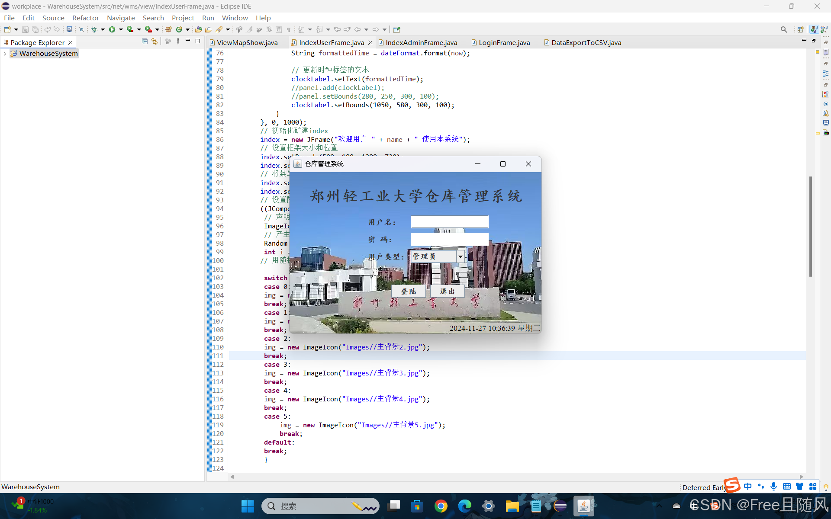The width and height of the screenshot is (831, 519).
Task: Switch to the Debug perspective icon
Action: click(x=824, y=29)
